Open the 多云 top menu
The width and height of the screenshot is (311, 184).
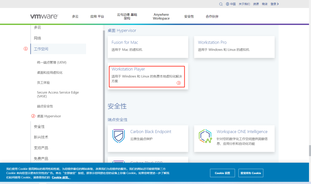75,16
